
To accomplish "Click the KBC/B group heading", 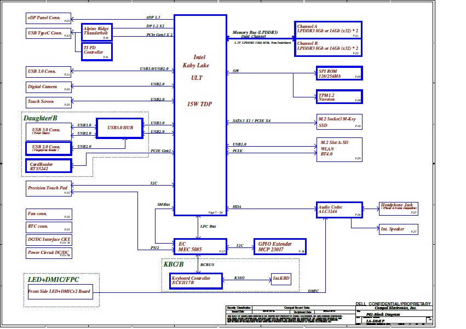I will tap(174, 264).
